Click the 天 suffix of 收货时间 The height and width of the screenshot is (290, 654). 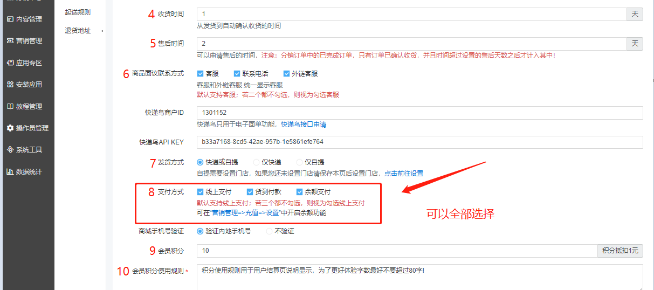635,14
